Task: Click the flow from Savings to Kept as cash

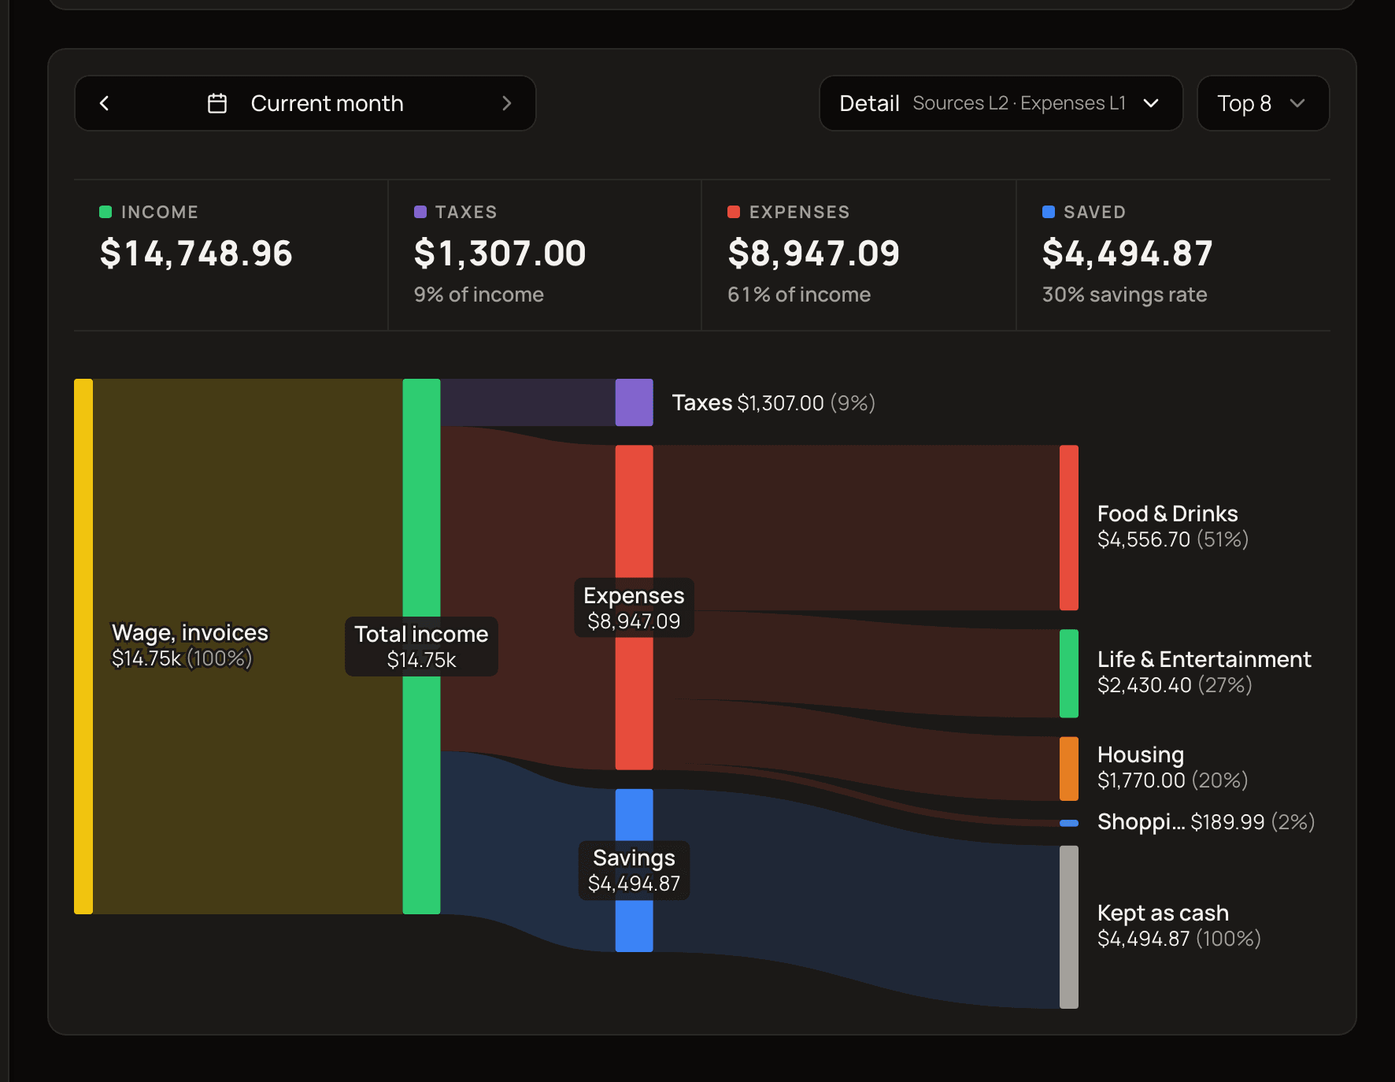Action: click(x=856, y=898)
